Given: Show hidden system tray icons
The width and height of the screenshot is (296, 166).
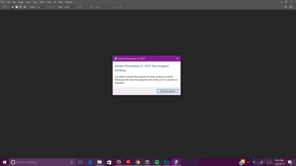Looking at the screenshot, I should pos(248,162).
